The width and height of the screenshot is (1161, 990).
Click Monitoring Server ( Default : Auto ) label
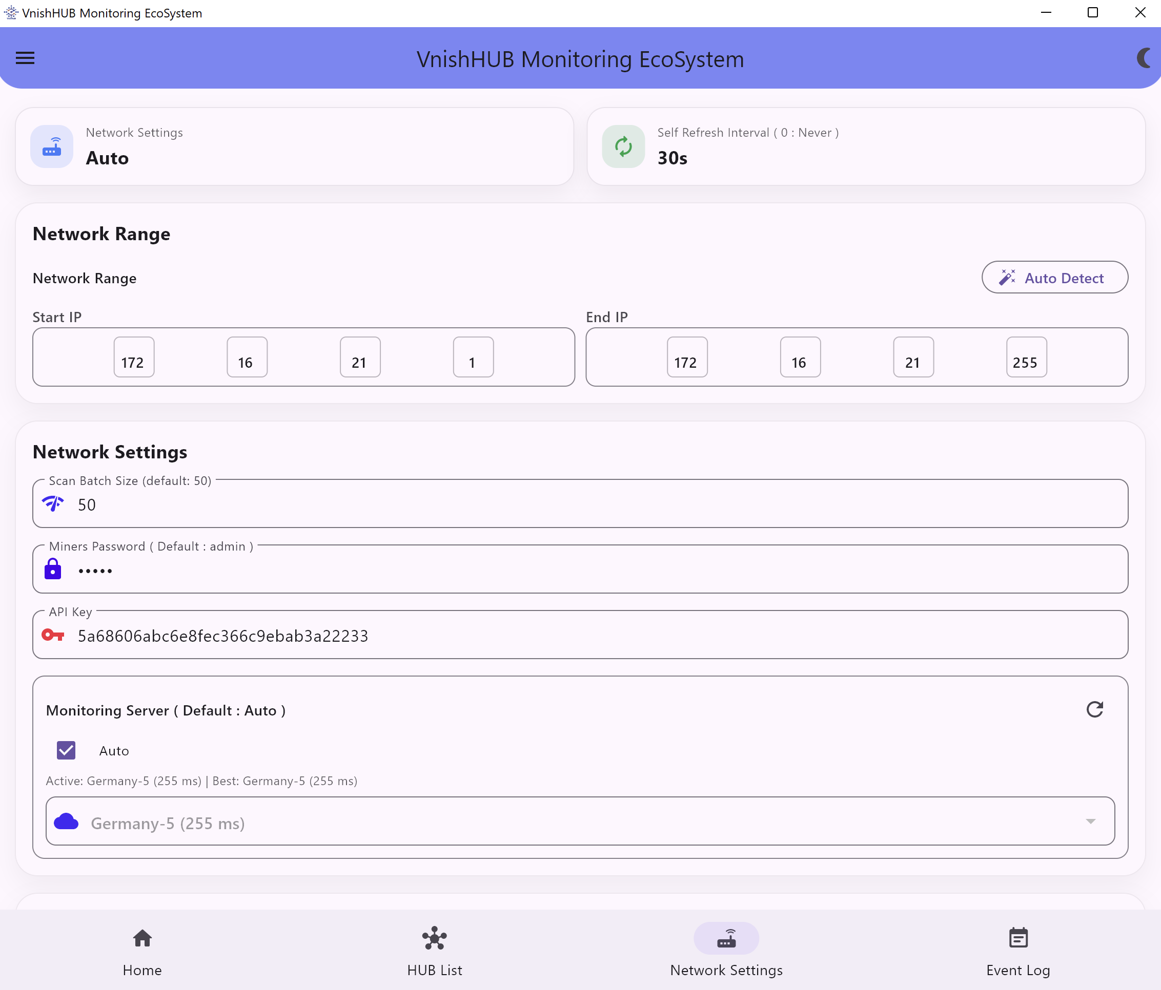click(x=166, y=710)
